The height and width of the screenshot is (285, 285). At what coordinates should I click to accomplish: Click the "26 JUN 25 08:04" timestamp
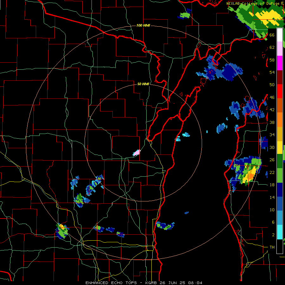(x=181, y=283)
